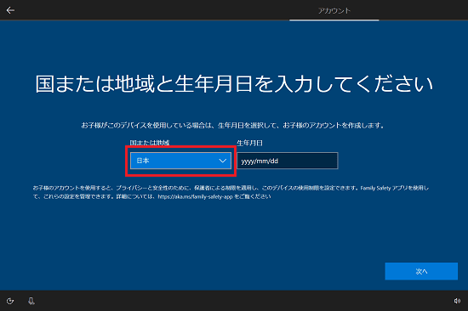Screen dimensions: 468x311
Task: Select the アカウント tab
Action: pyautogui.click(x=334, y=11)
